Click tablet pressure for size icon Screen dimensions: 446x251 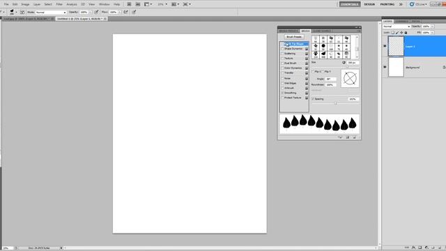click(x=134, y=12)
